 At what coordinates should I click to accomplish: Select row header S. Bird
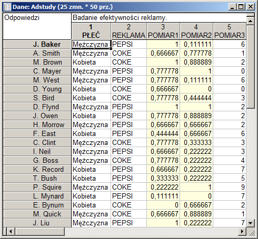pyautogui.click(x=37, y=98)
